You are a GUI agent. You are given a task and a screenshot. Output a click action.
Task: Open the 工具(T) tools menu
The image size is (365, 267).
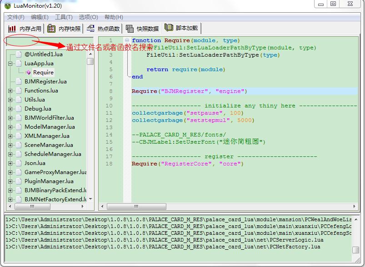64,17
